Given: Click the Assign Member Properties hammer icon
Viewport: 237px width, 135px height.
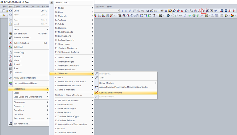Looking at the screenshot, I should tap(96, 87).
